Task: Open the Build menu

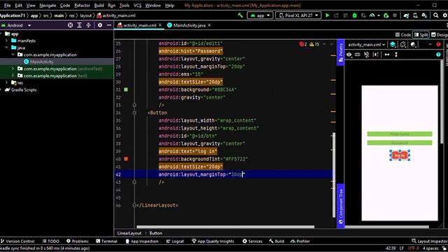Action: pyautogui.click(x=99, y=6)
